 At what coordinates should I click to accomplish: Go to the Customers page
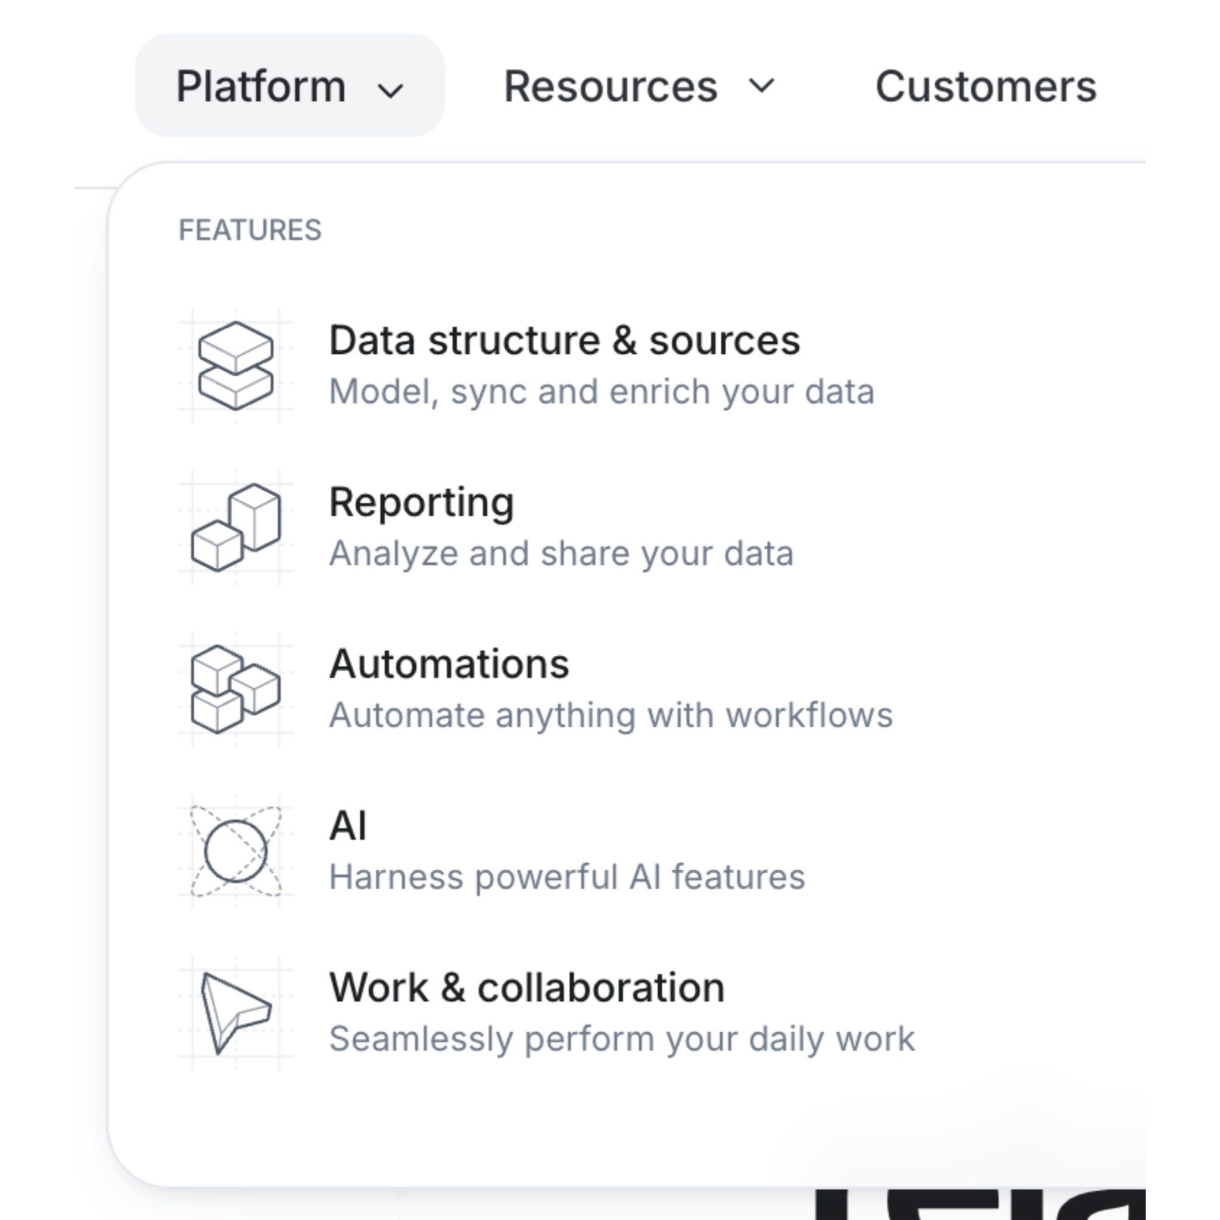click(986, 86)
